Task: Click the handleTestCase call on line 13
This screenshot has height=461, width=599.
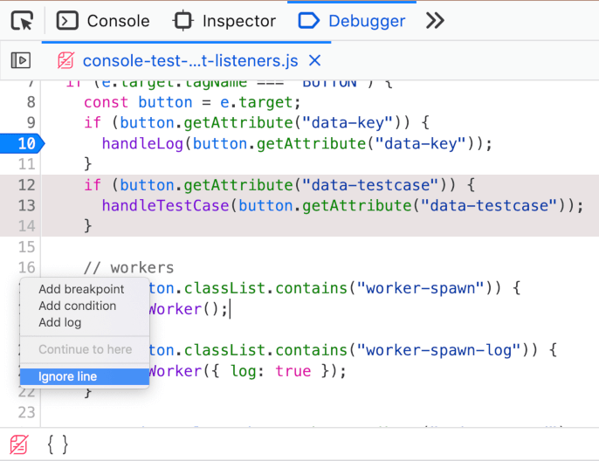Action: pyautogui.click(x=166, y=205)
